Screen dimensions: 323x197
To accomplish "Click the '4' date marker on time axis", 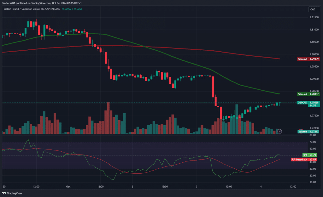I will tap(261, 187).
